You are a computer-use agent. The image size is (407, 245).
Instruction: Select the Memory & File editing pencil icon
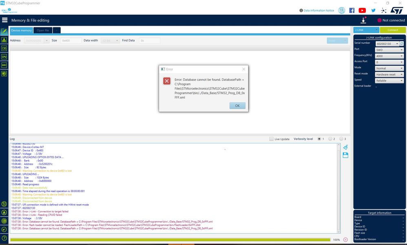[x=4, y=31]
